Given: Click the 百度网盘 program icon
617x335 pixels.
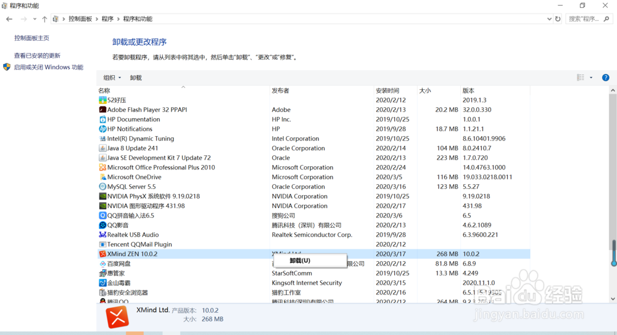Looking at the screenshot, I should click(x=102, y=264).
